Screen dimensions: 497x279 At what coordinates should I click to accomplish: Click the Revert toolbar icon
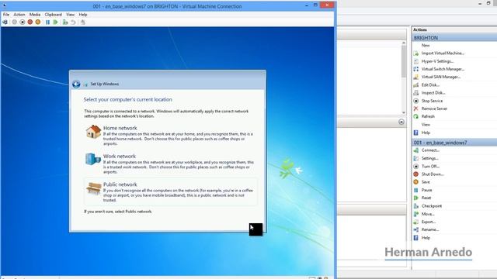[73, 22]
